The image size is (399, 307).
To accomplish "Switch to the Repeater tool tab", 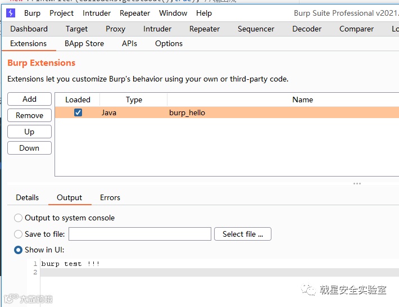I will click(x=205, y=29).
